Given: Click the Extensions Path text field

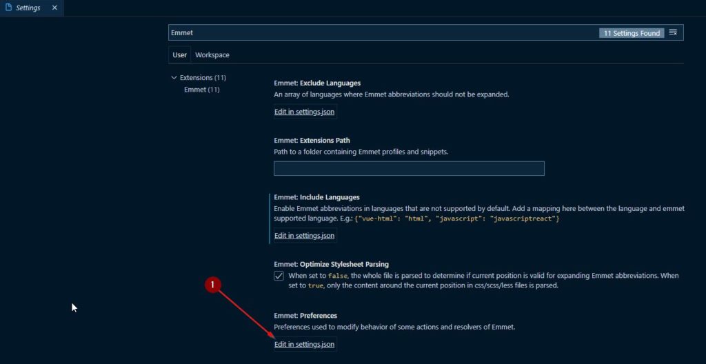Looking at the screenshot, I should point(409,168).
